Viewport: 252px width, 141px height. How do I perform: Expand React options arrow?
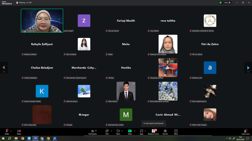coord(122,131)
